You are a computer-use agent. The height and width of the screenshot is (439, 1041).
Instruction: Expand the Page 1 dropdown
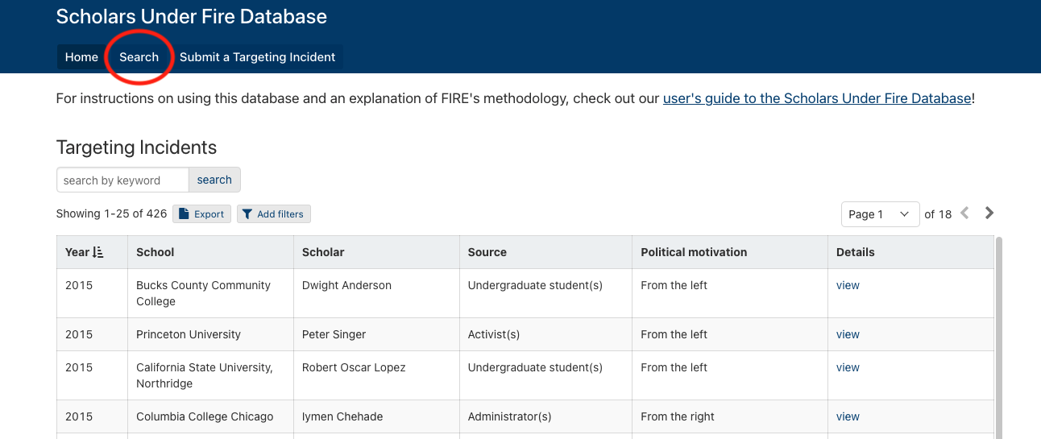point(880,214)
